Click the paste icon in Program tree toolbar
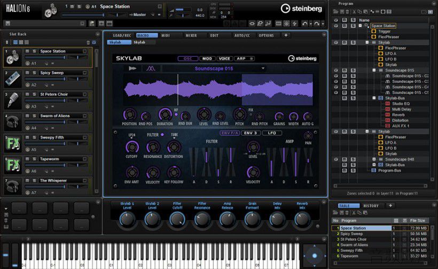Image resolution: width=438 pixels, height=269 pixels. 365,12
